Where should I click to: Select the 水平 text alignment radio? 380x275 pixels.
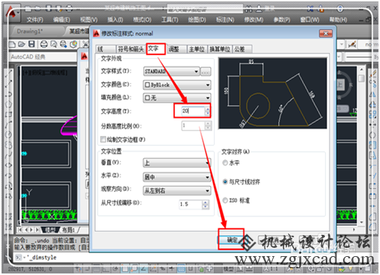(225, 163)
